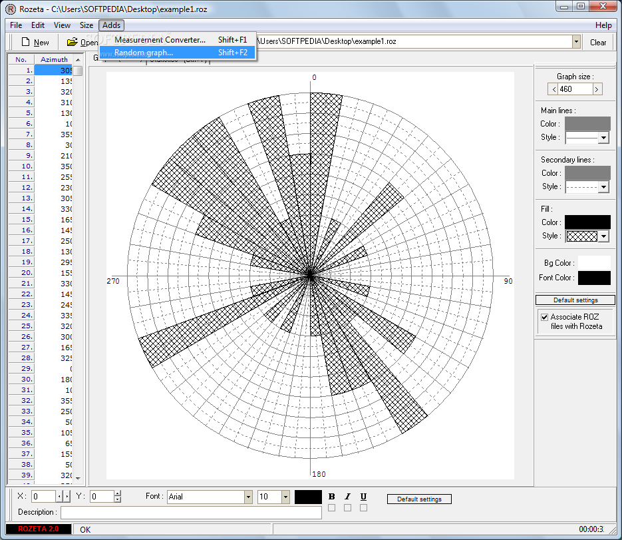
Task: Click the Y value up spinner arrow
Action: pyautogui.click(x=118, y=493)
